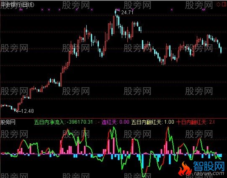Click the red diamond icon at chart corner
The width and height of the screenshot is (227, 178).
click(218, 5)
